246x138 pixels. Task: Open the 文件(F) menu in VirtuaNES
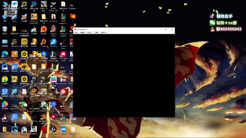(x=76, y=33)
